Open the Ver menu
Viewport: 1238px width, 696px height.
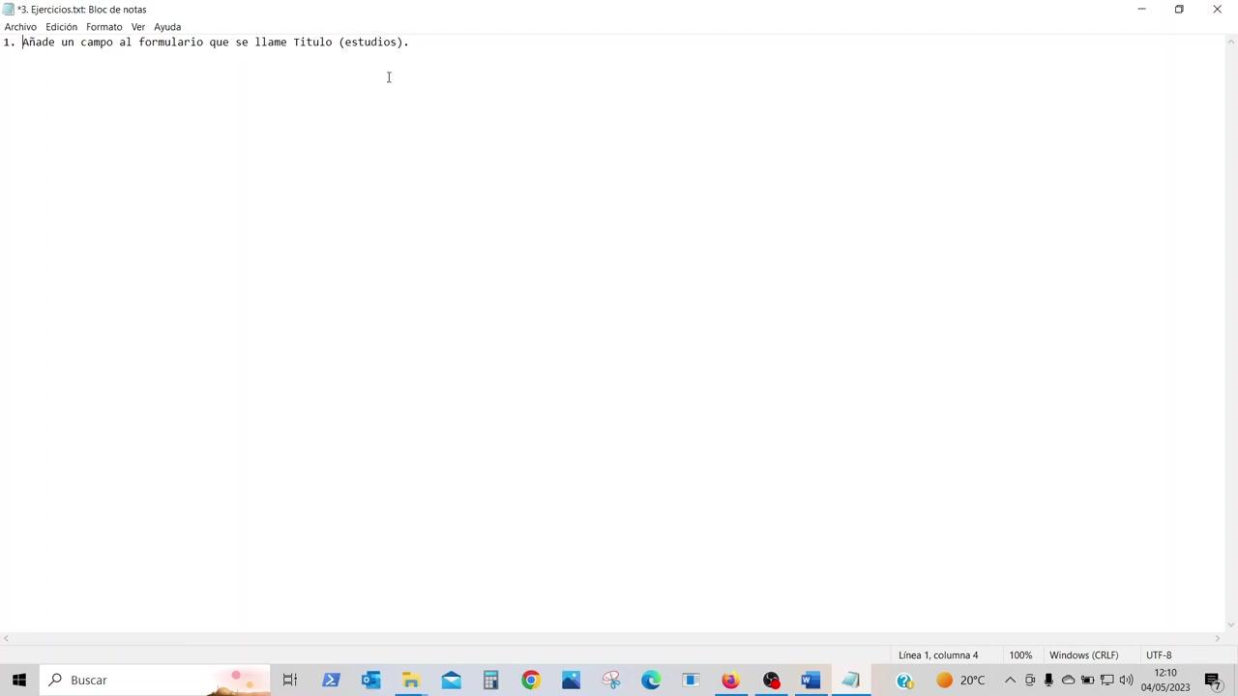pos(138,27)
